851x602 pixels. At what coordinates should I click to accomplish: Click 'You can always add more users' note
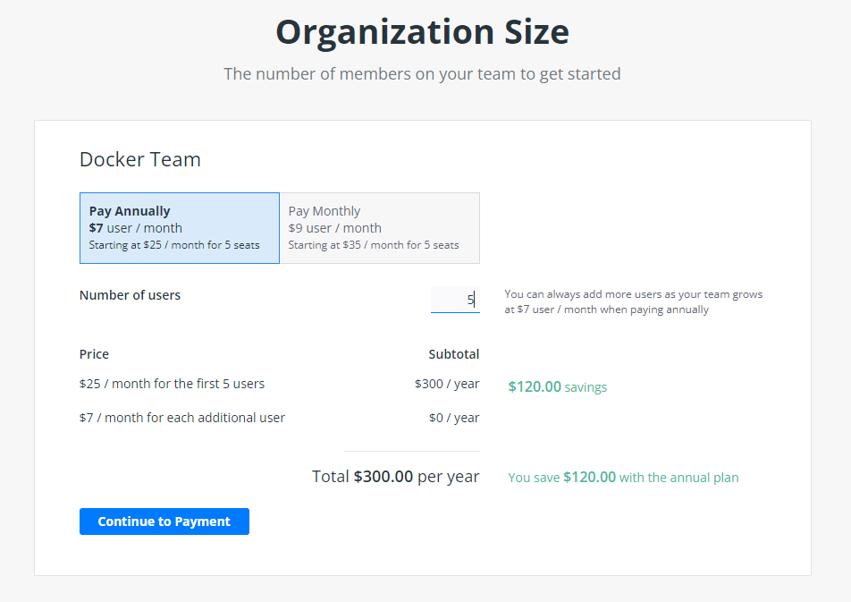634,301
